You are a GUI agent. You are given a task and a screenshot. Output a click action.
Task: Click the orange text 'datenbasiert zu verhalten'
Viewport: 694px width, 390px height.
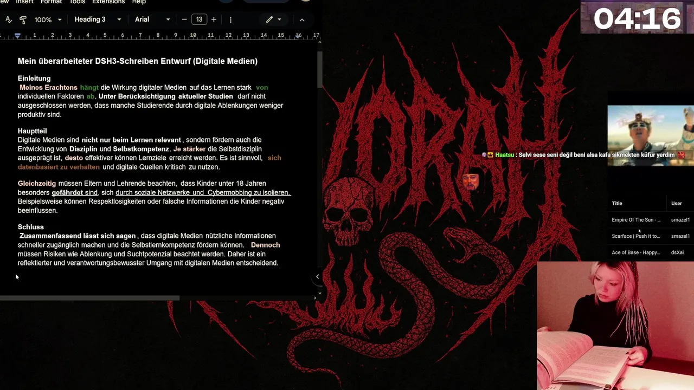tap(59, 167)
